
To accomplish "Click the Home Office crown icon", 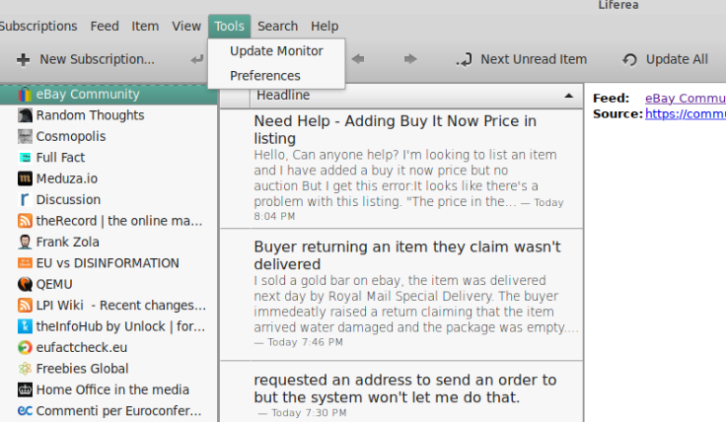I will click(x=26, y=389).
